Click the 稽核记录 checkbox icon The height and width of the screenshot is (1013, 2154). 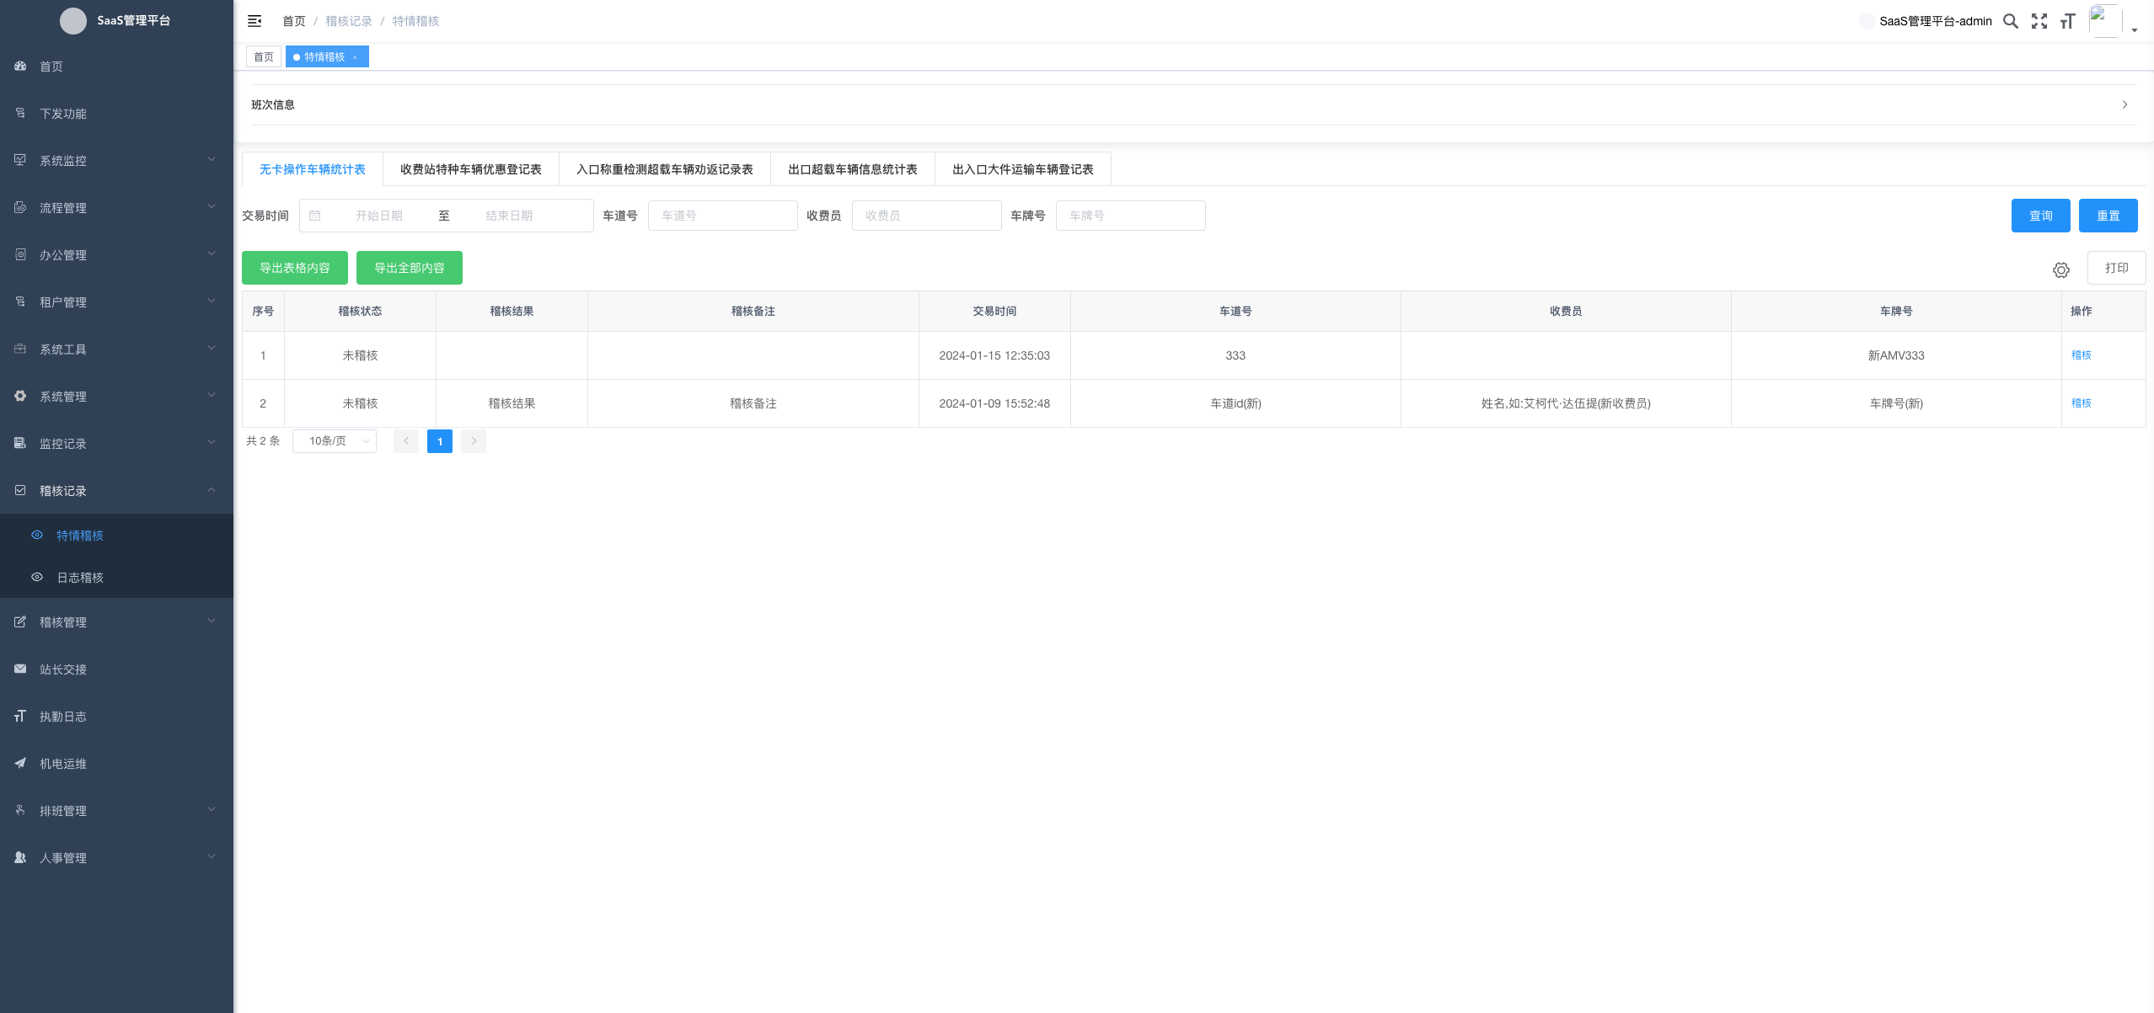(x=20, y=490)
